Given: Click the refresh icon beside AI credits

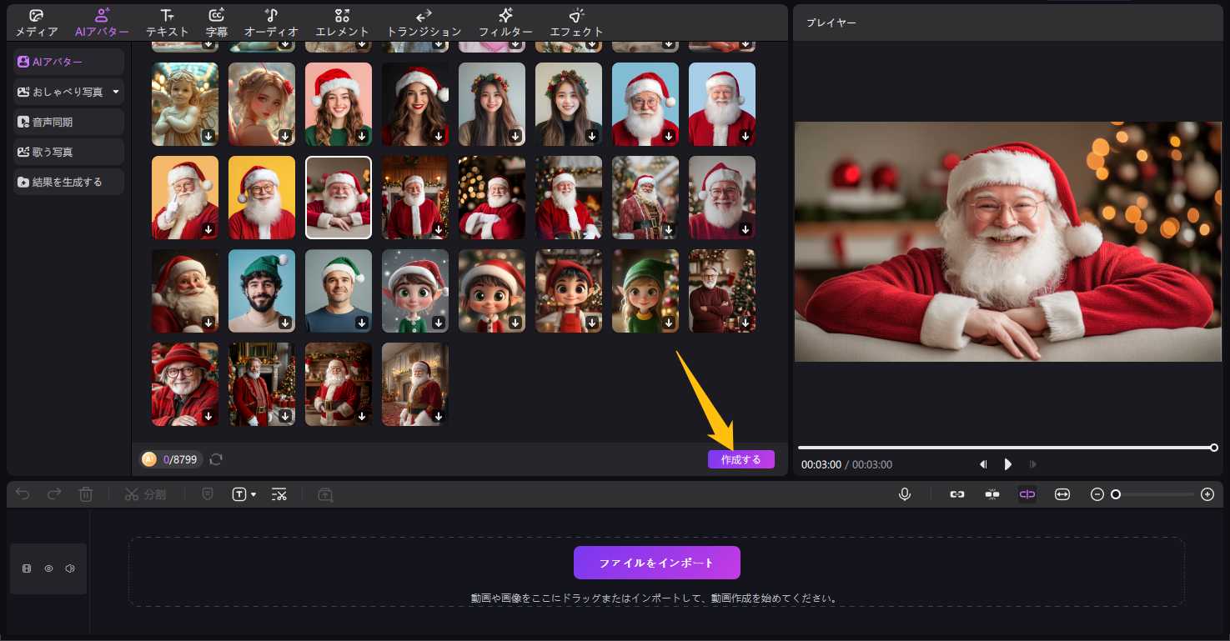Looking at the screenshot, I should click(x=217, y=459).
